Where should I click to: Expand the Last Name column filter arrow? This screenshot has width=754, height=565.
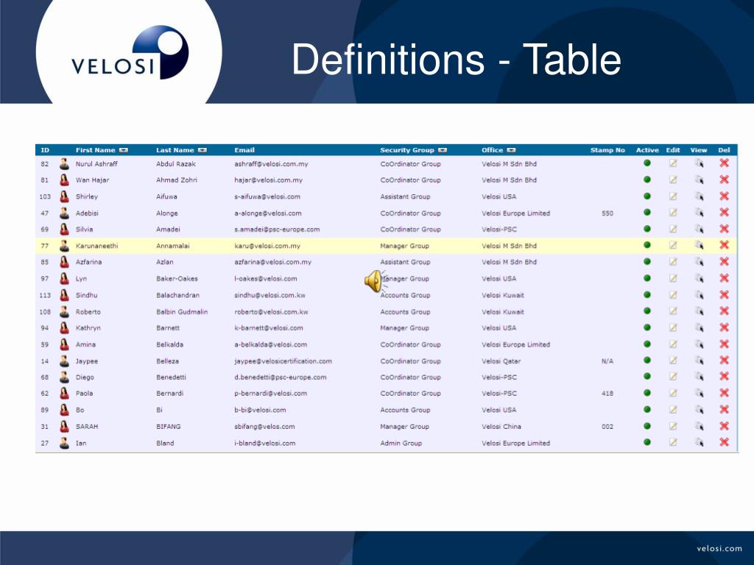coord(202,150)
